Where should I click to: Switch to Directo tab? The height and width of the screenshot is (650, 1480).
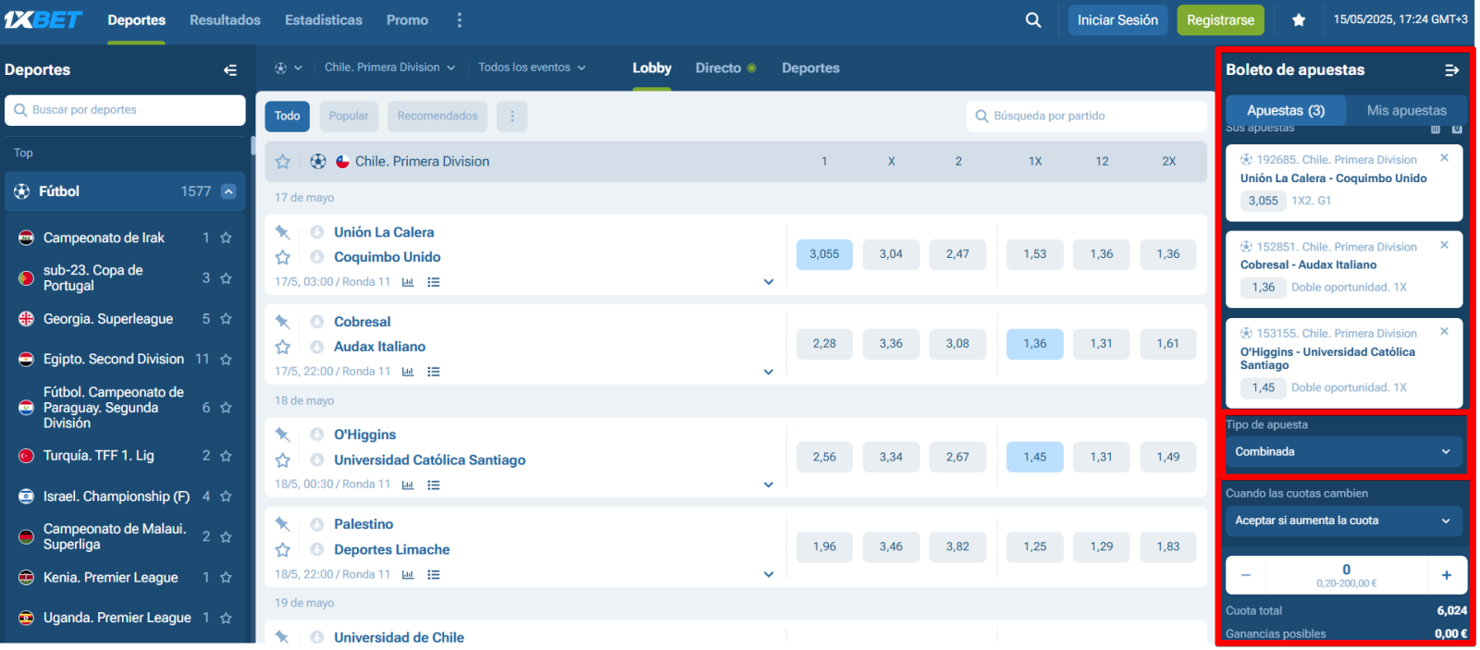click(x=725, y=68)
